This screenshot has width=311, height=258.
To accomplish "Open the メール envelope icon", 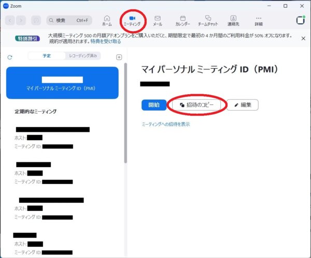I will (158, 18).
